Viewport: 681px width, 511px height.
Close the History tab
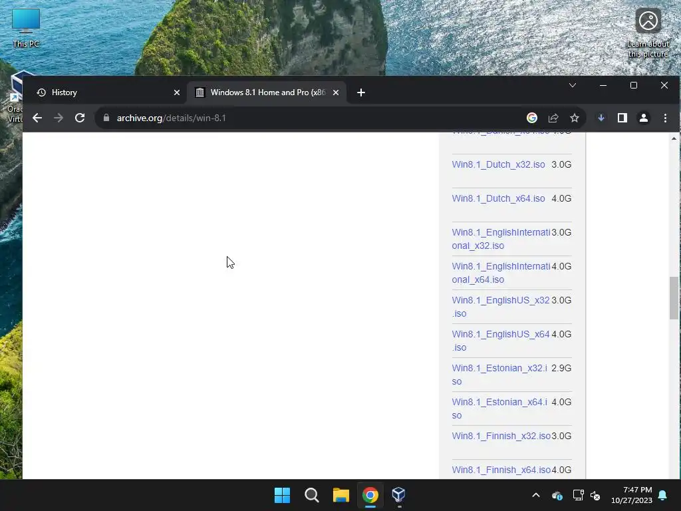177,92
